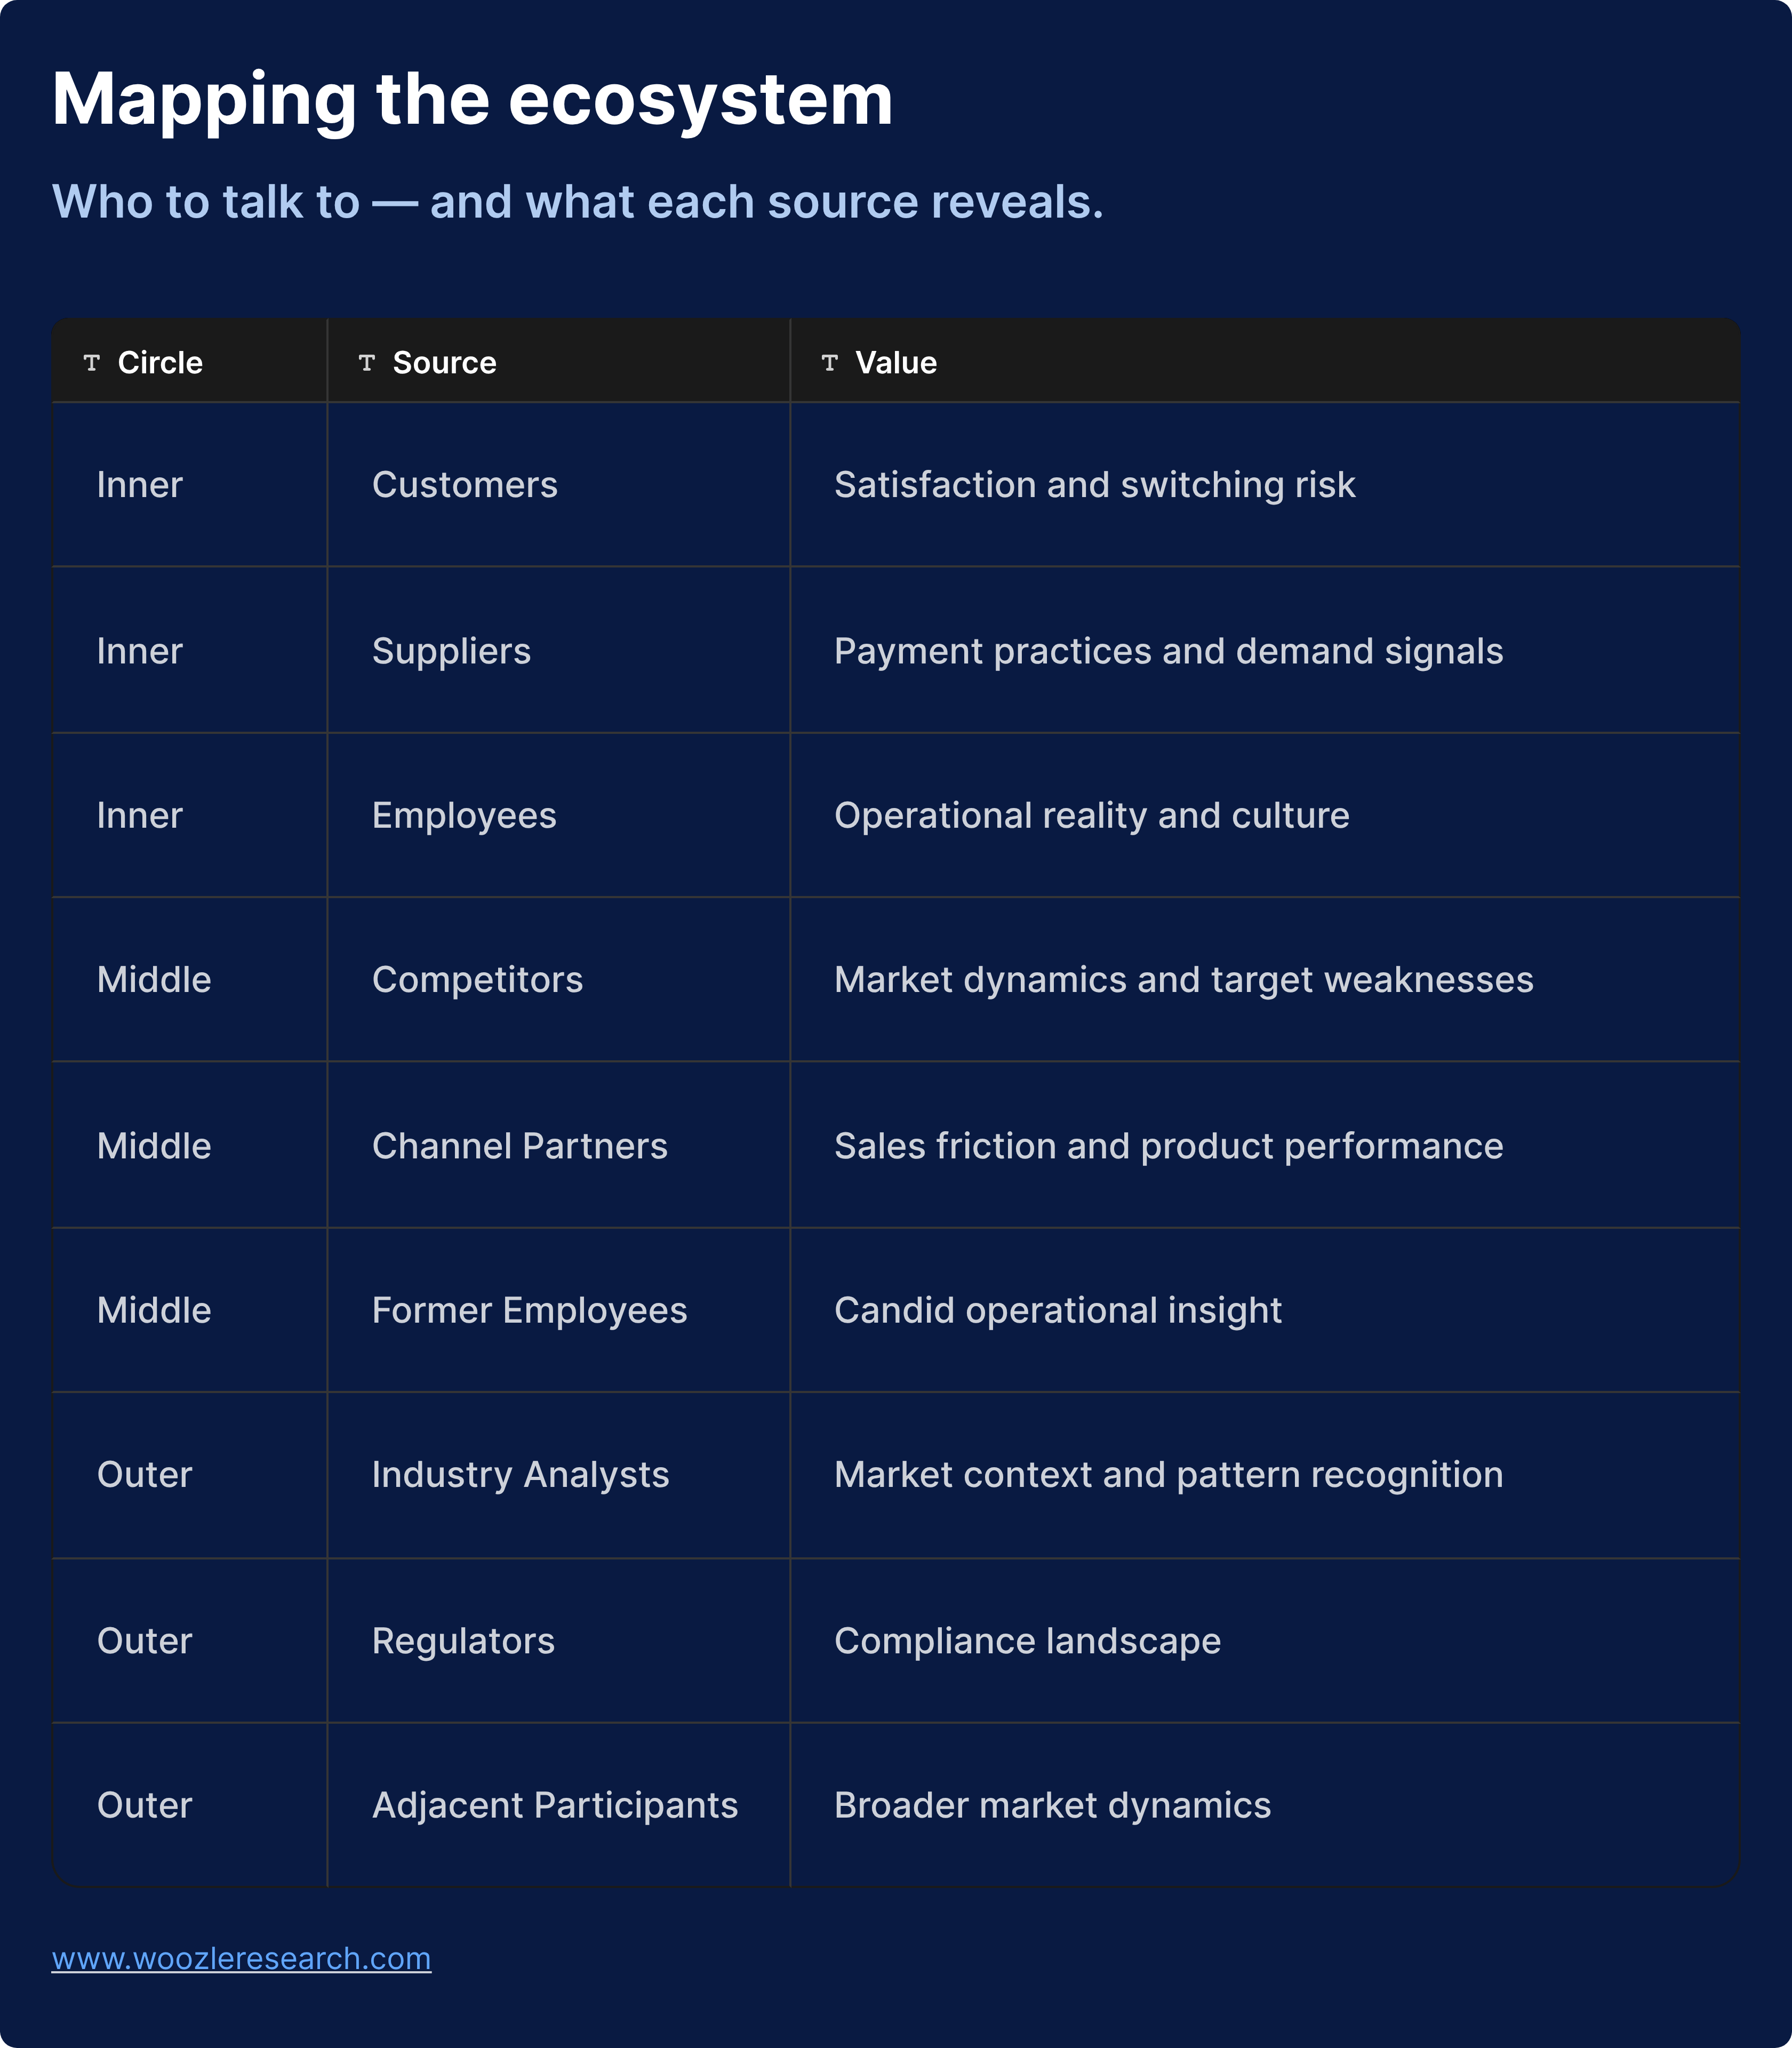
Task: Select the Circle column header
Action: [x=160, y=362]
